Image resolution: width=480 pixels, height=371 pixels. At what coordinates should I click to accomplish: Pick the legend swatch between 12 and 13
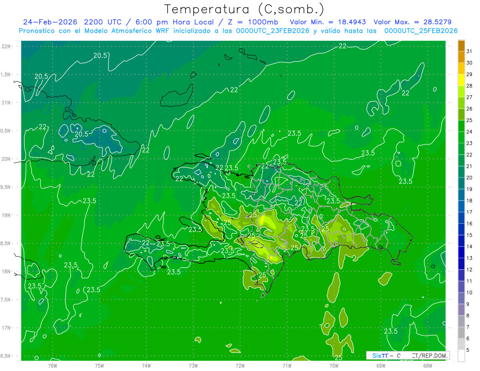(x=461, y=264)
